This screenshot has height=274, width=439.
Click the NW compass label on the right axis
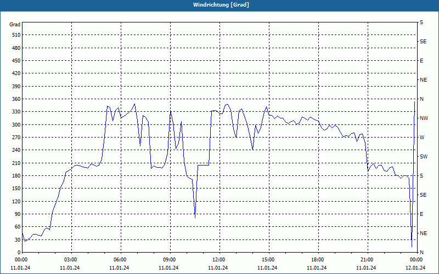coord(424,118)
